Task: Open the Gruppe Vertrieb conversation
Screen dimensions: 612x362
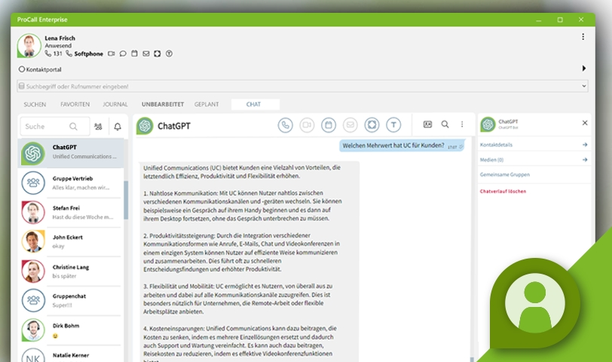Action: coord(71,183)
